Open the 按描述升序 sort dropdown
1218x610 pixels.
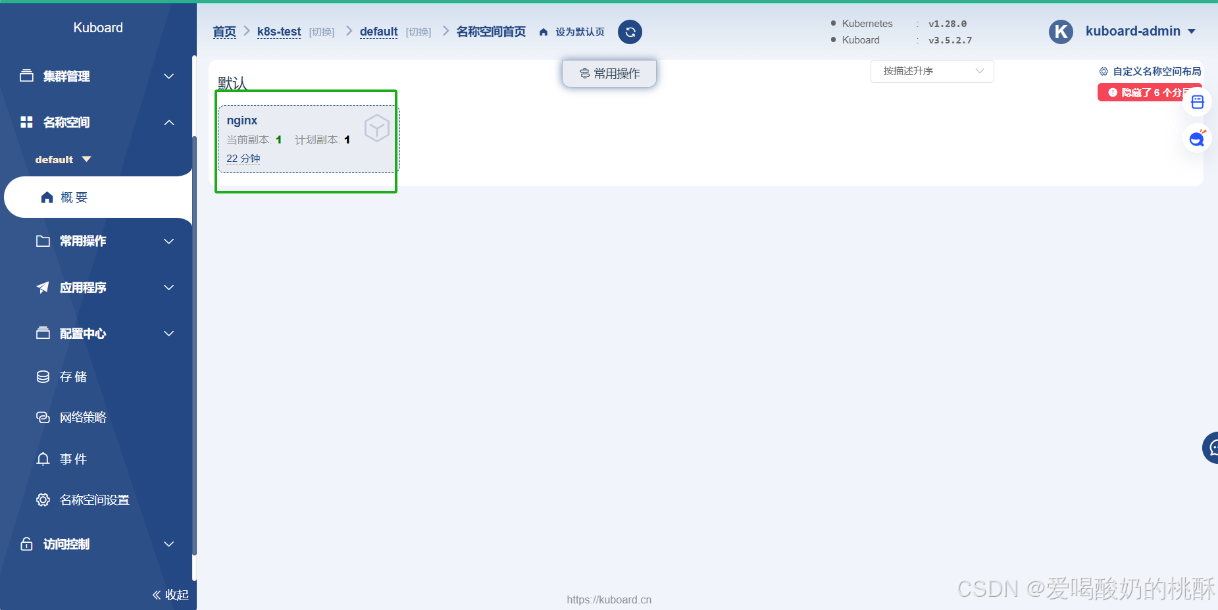click(x=932, y=71)
